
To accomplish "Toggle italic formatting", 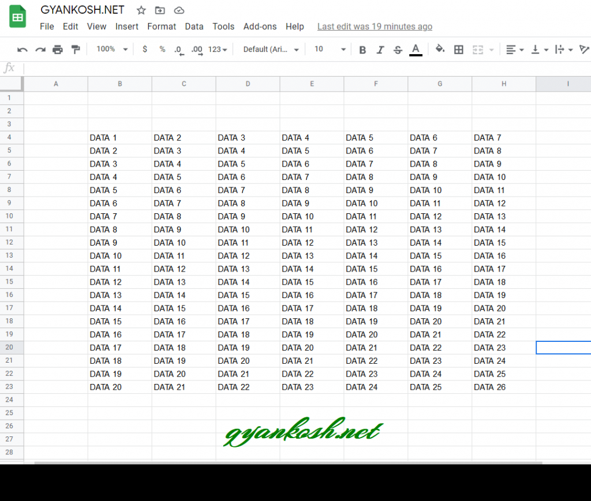I will tap(380, 49).
